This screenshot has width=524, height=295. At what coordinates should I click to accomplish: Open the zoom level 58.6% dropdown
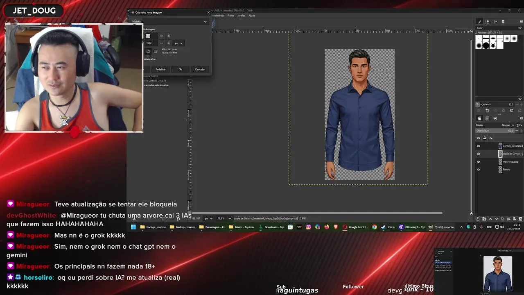tap(224, 218)
